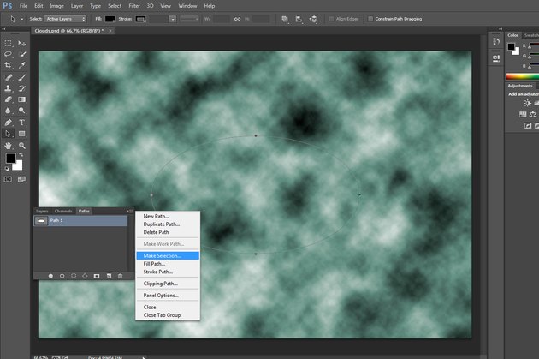Collapse the toolbox double-arrow

(3, 29)
